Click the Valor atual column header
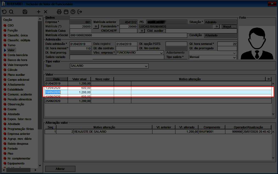Viewport: 278px width, 174px height. pos(80,79)
